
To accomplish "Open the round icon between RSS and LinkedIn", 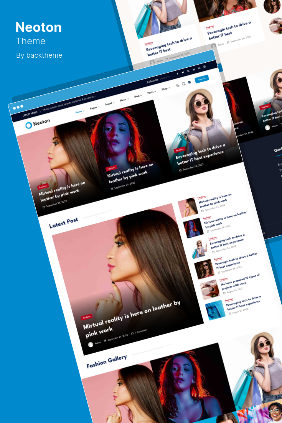I will [x=194, y=69].
